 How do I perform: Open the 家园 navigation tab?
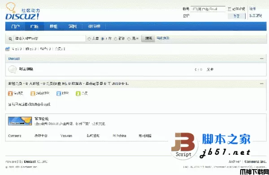(x=73, y=26)
